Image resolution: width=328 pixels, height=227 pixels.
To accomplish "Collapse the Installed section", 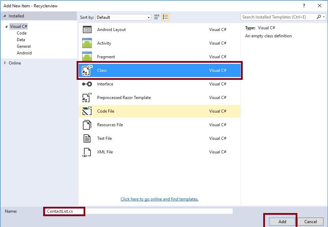I will pos(5,16).
